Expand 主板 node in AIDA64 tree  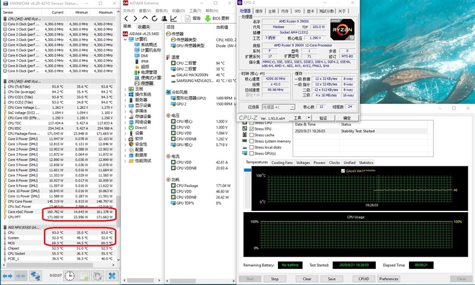click(125, 89)
